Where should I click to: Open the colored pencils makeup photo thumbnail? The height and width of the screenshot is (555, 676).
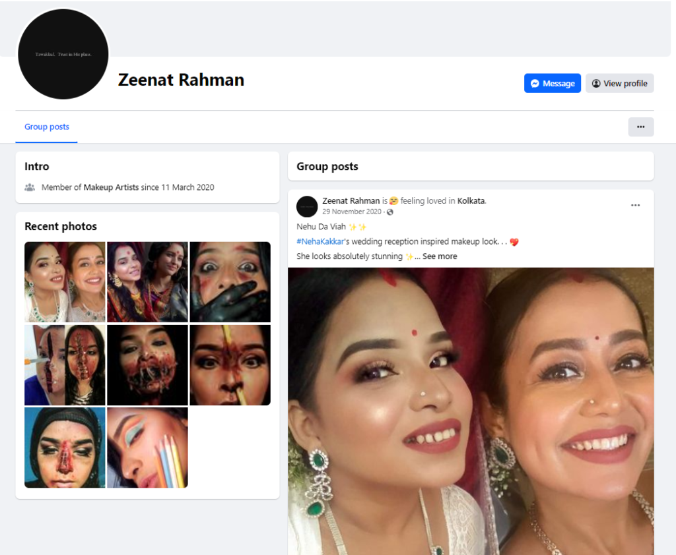click(x=147, y=448)
